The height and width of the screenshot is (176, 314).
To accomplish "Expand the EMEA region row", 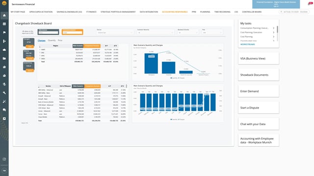I will (x=40, y=59).
